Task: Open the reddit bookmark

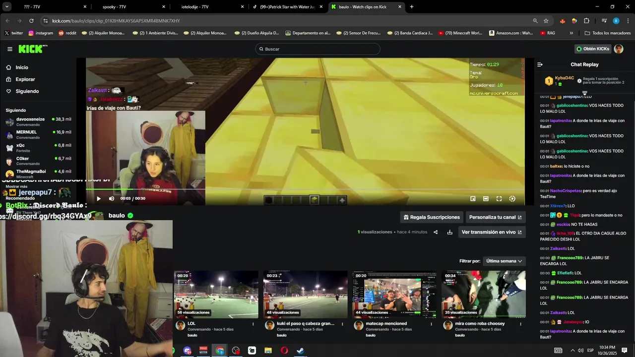Action: (x=67, y=33)
